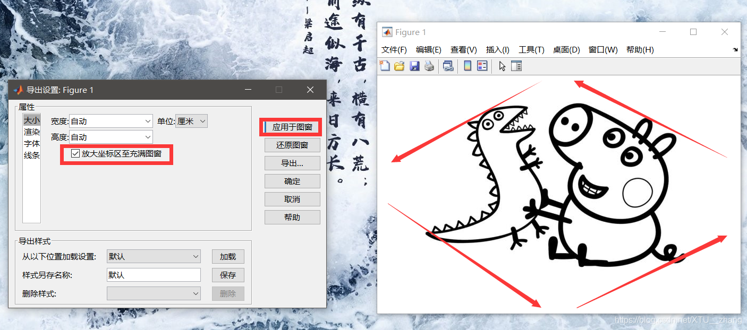Open the 单位 units dropdown showing 厘米

click(191, 121)
